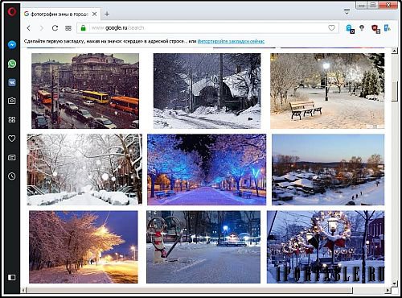Open the Speed Dial start page button in toolbar
402x298 pixels.
(x=68, y=28)
